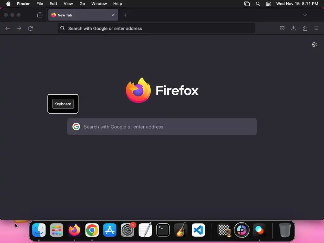Viewport: 324px width, 243px height.
Task: Open the File menu
Action: tap(40, 4)
